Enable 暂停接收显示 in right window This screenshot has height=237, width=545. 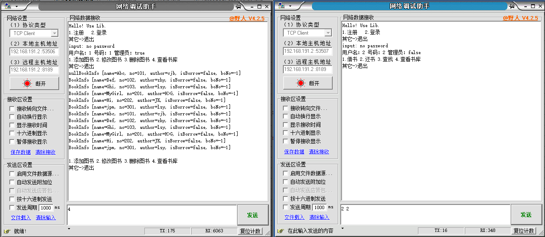tap(285, 141)
